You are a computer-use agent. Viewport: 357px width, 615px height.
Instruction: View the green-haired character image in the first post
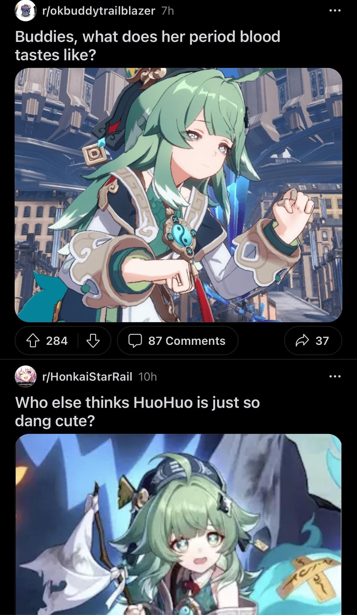179,195
